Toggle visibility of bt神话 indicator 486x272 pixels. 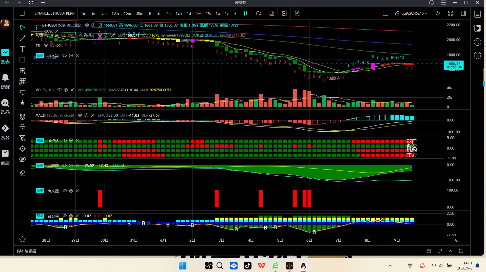(65, 140)
